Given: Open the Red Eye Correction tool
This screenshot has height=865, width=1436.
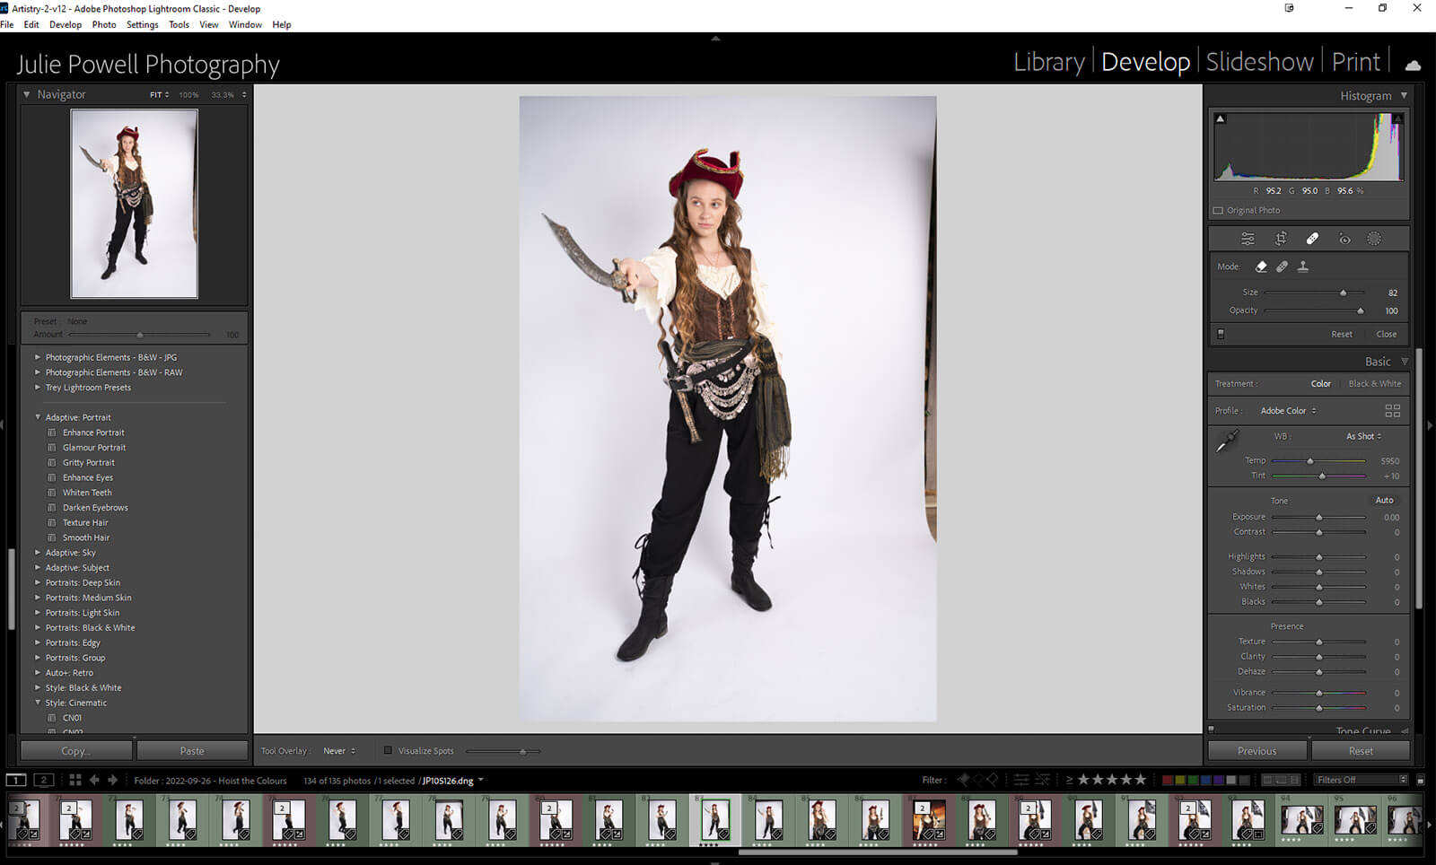Looking at the screenshot, I should pos(1344,239).
